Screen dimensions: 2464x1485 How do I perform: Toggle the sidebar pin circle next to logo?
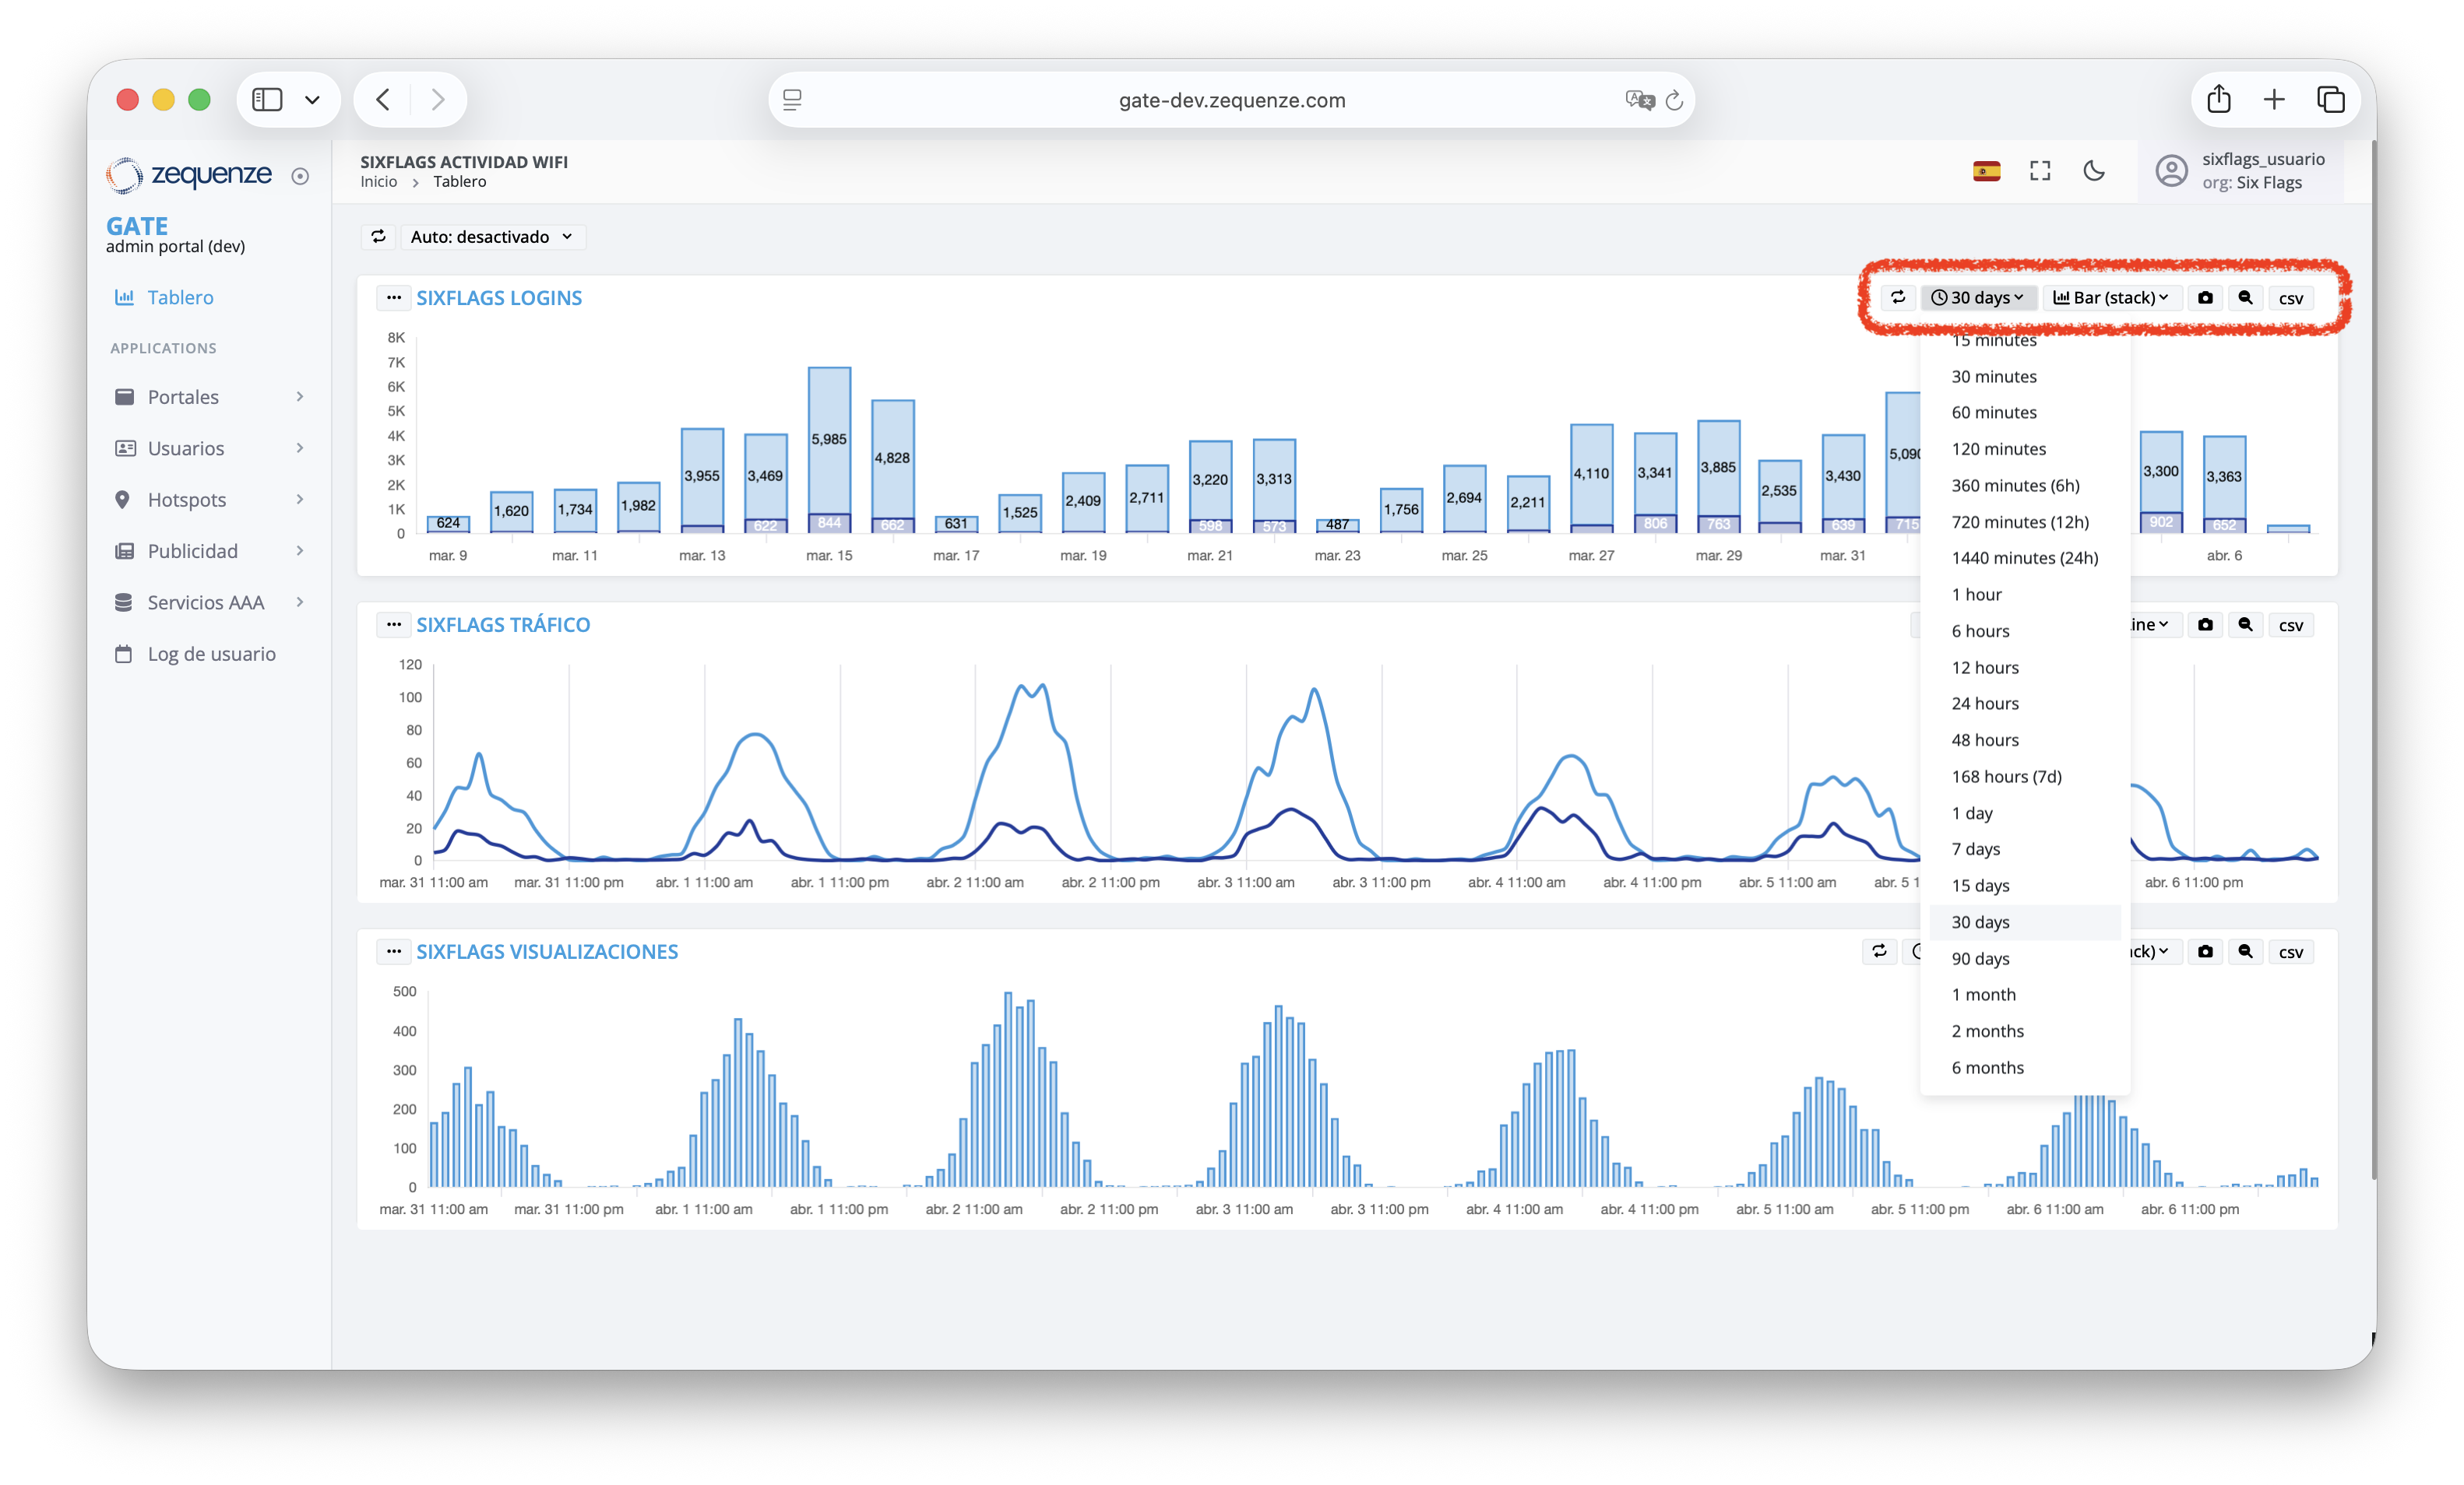pos(300,176)
